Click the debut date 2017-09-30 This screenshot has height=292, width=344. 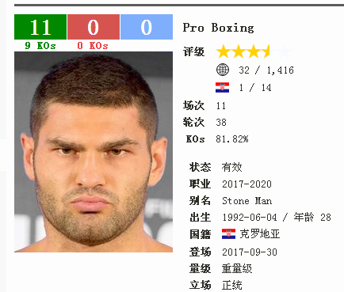point(250,252)
